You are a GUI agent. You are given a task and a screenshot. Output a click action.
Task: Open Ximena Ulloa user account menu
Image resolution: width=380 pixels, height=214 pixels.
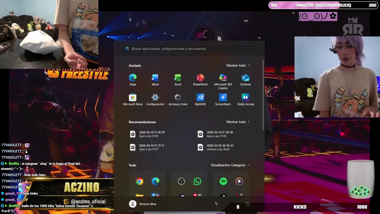[143, 204]
